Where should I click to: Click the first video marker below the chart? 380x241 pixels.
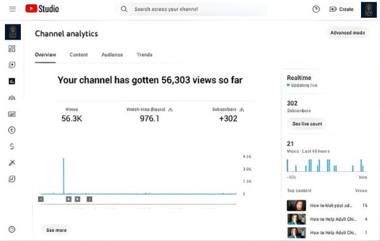(x=41, y=199)
